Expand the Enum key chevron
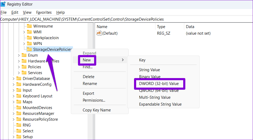The image size is (253, 140). coord(19,55)
